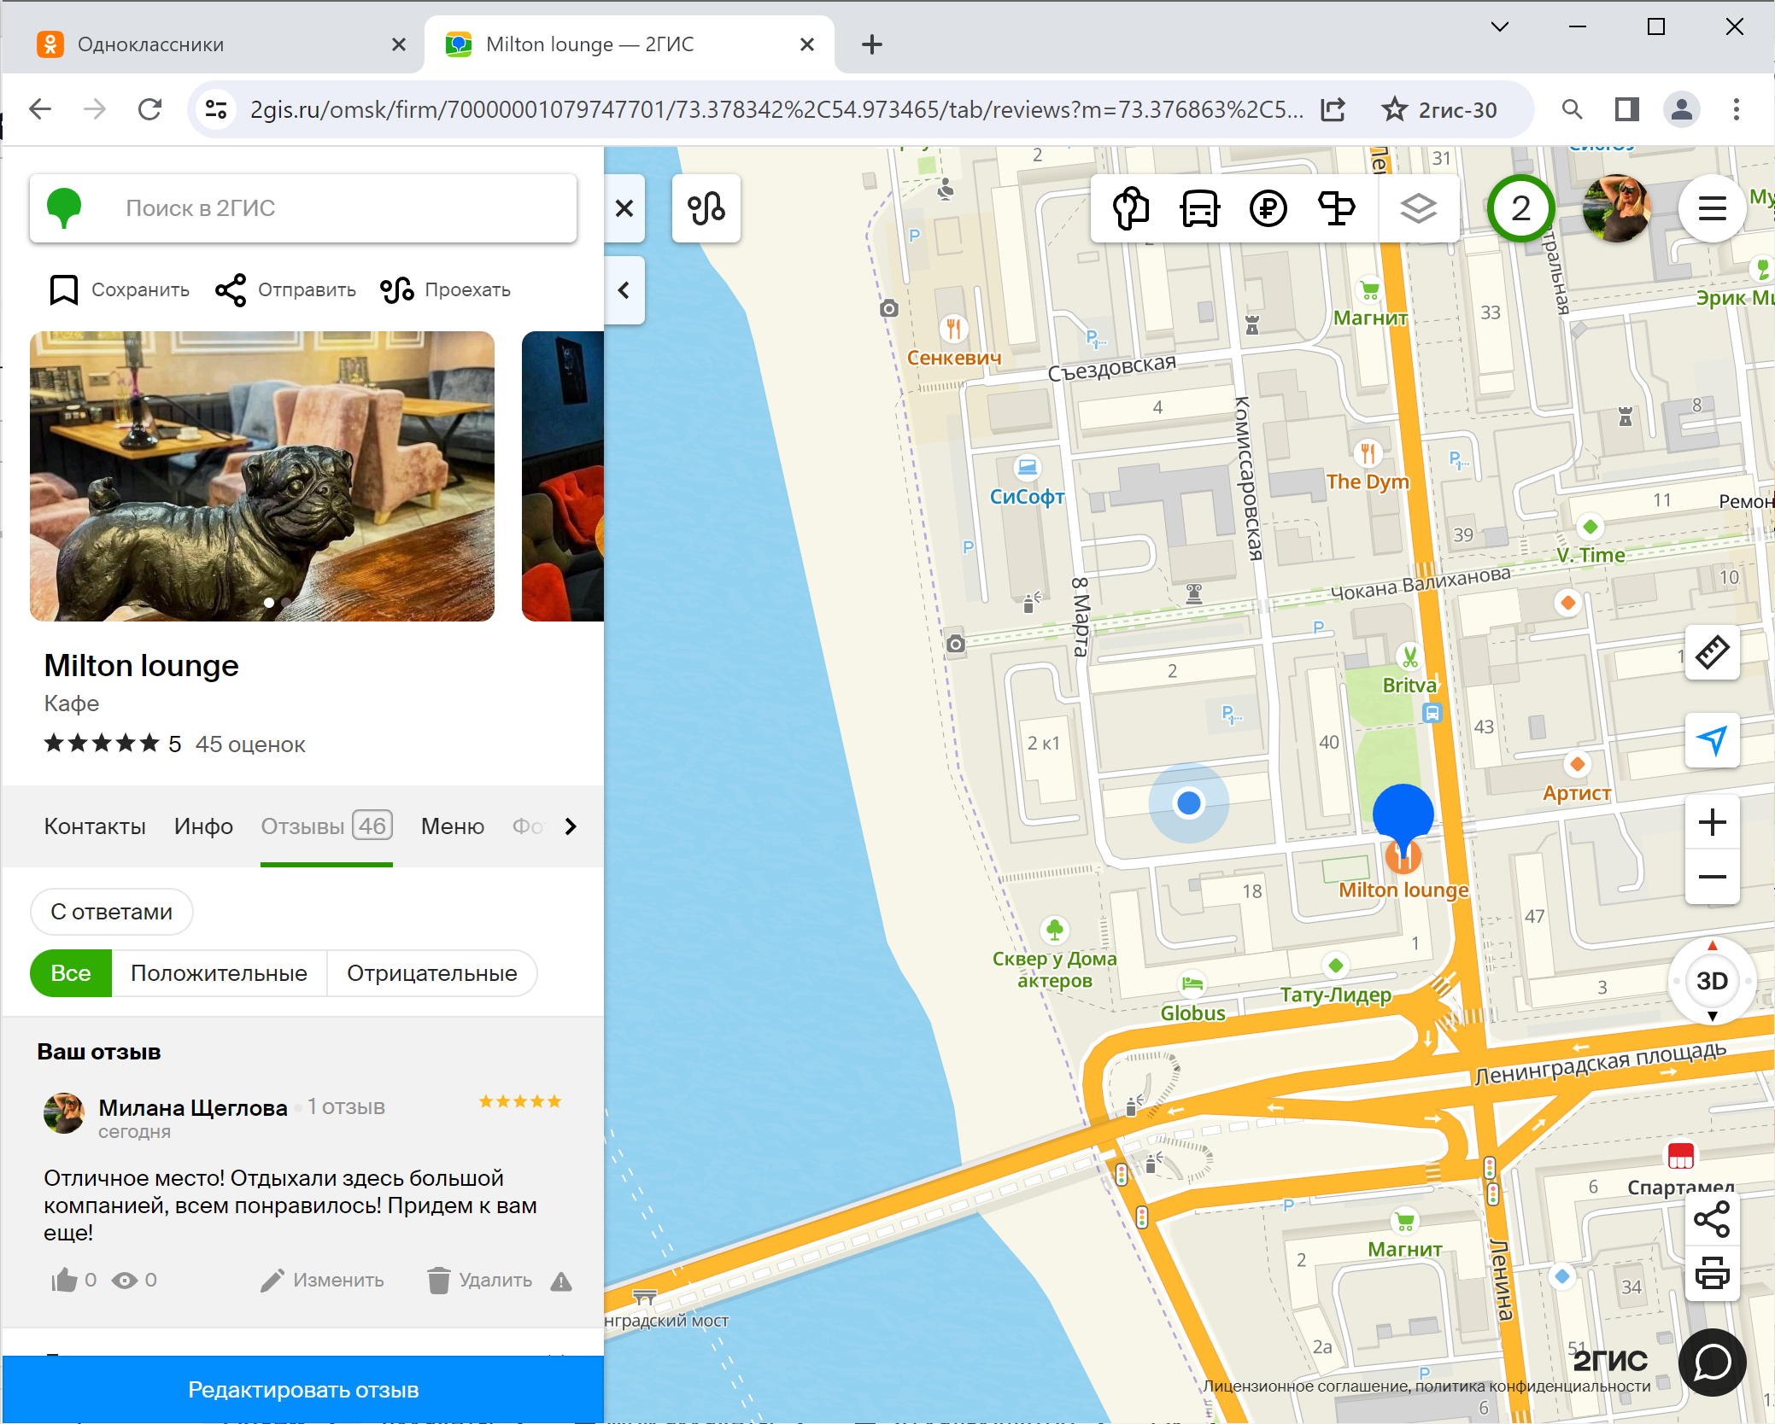Viewport: 1775px width, 1424px height.
Task: Switch to the 'Меню' tab
Action: tap(452, 826)
